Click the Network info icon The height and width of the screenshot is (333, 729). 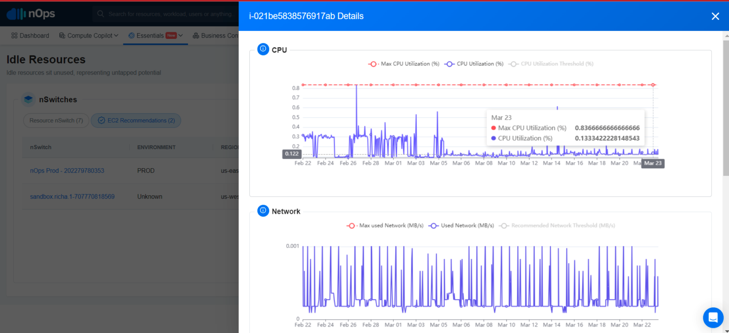(x=263, y=210)
